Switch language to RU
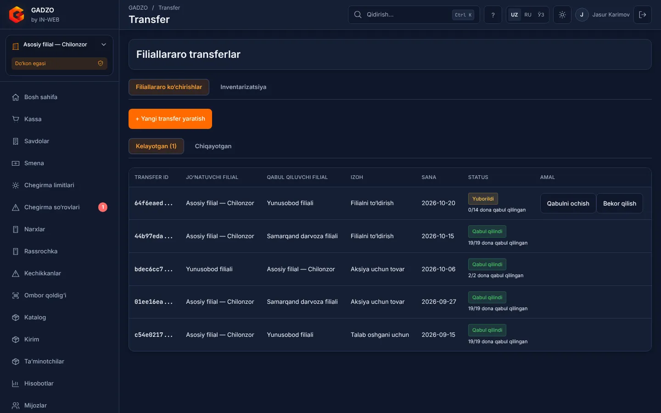661x413 pixels. pyautogui.click(x=528, y=15)
